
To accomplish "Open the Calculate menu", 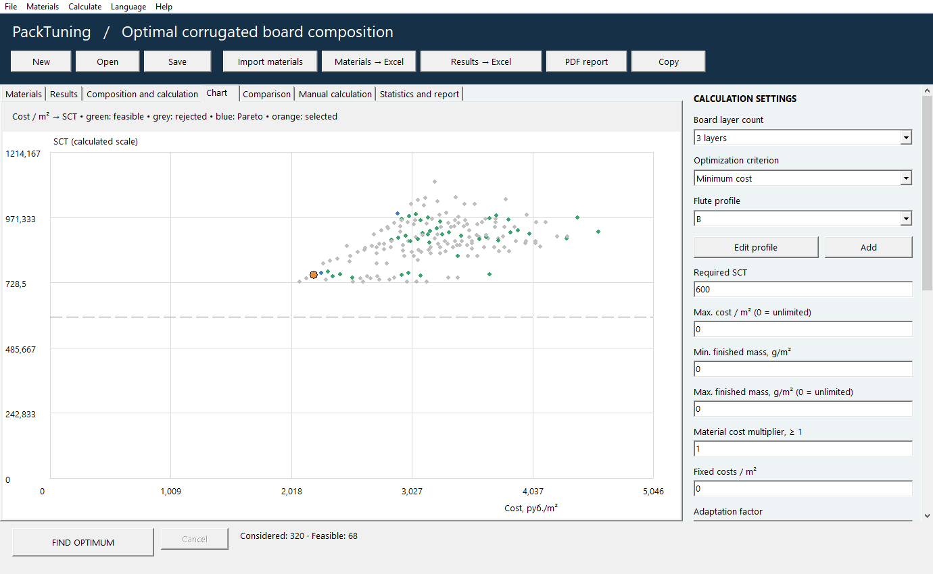I will (x=85, y=7).
